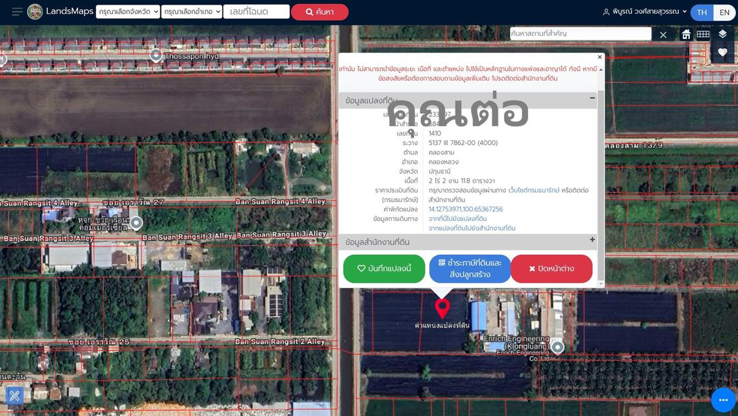Viewport: 738px width, 416px height.
Task: Open the district selection dropdown
Action: point(192,11)
